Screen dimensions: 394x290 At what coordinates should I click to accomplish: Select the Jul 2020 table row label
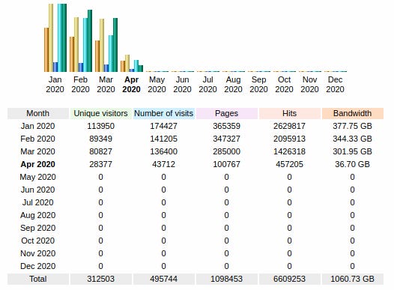tap(38, 202)
